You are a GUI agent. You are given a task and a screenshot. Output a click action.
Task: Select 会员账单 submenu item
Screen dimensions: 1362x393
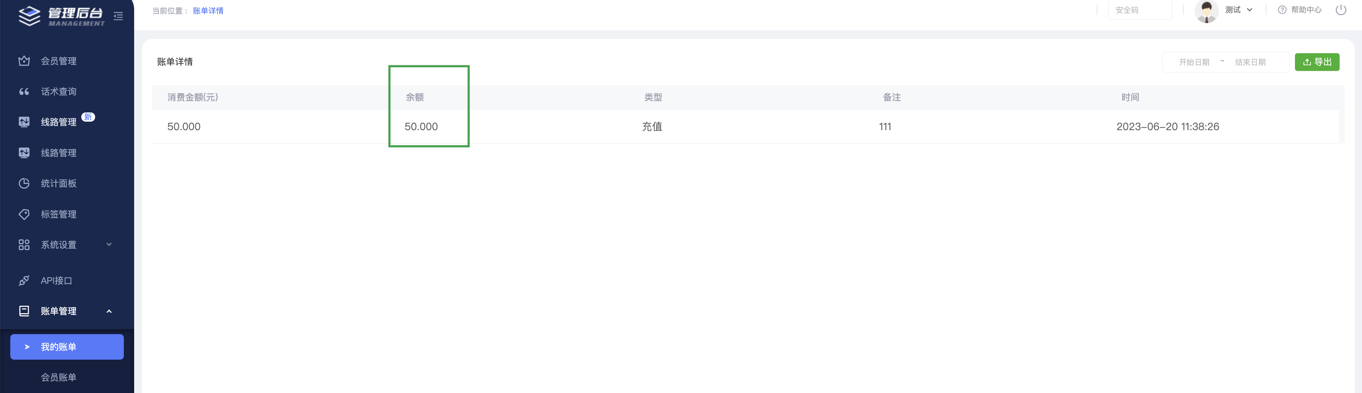tap(59, 377)
